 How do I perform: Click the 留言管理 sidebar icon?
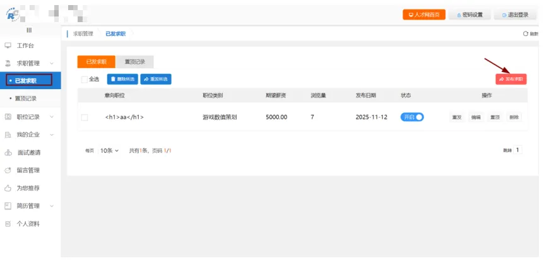[8, 170]
